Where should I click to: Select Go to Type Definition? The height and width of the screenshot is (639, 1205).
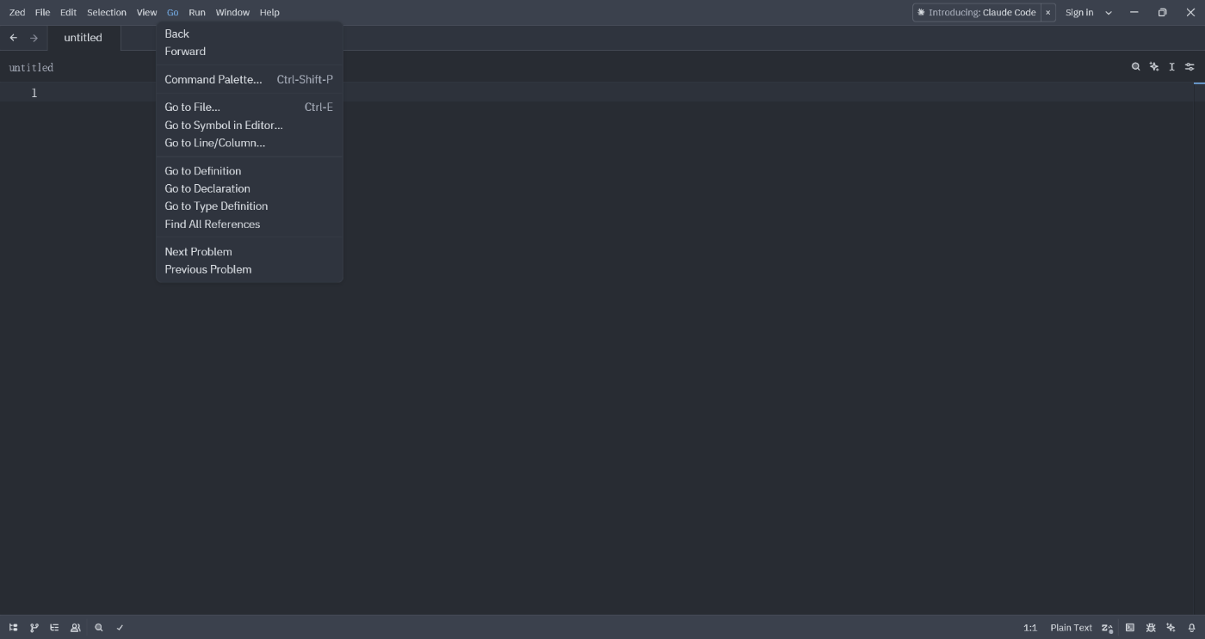[249, 206]
